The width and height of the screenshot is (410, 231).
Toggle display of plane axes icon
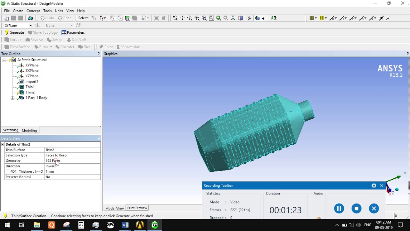[x=250, y=18]
